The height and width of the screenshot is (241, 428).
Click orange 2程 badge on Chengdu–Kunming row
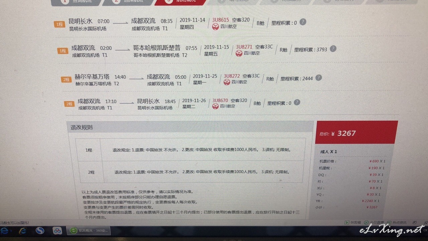[69, 104]
